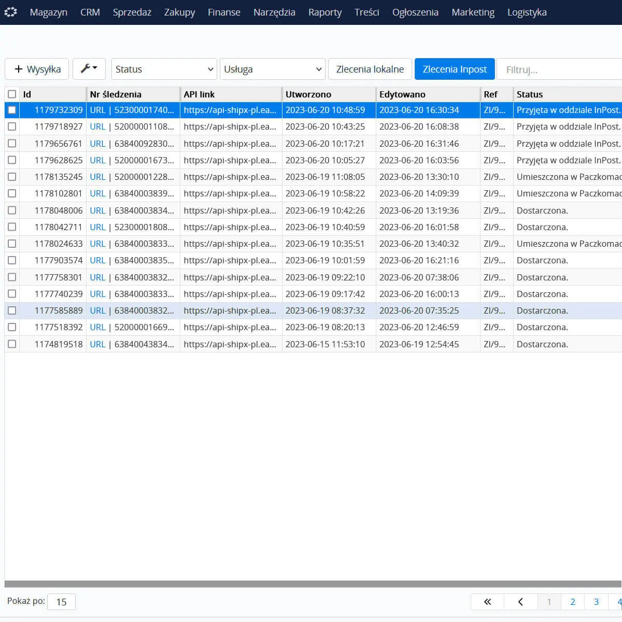Sort by the API link column header
The image size is (622, 622).
(x=231, y=94)
